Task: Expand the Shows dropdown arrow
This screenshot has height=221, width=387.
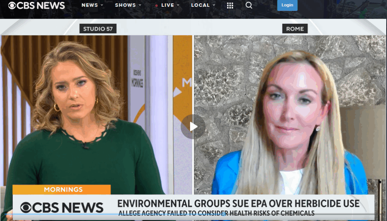Action: pos(140,5)
